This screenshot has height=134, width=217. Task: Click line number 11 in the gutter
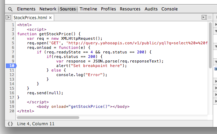(12, 70)
